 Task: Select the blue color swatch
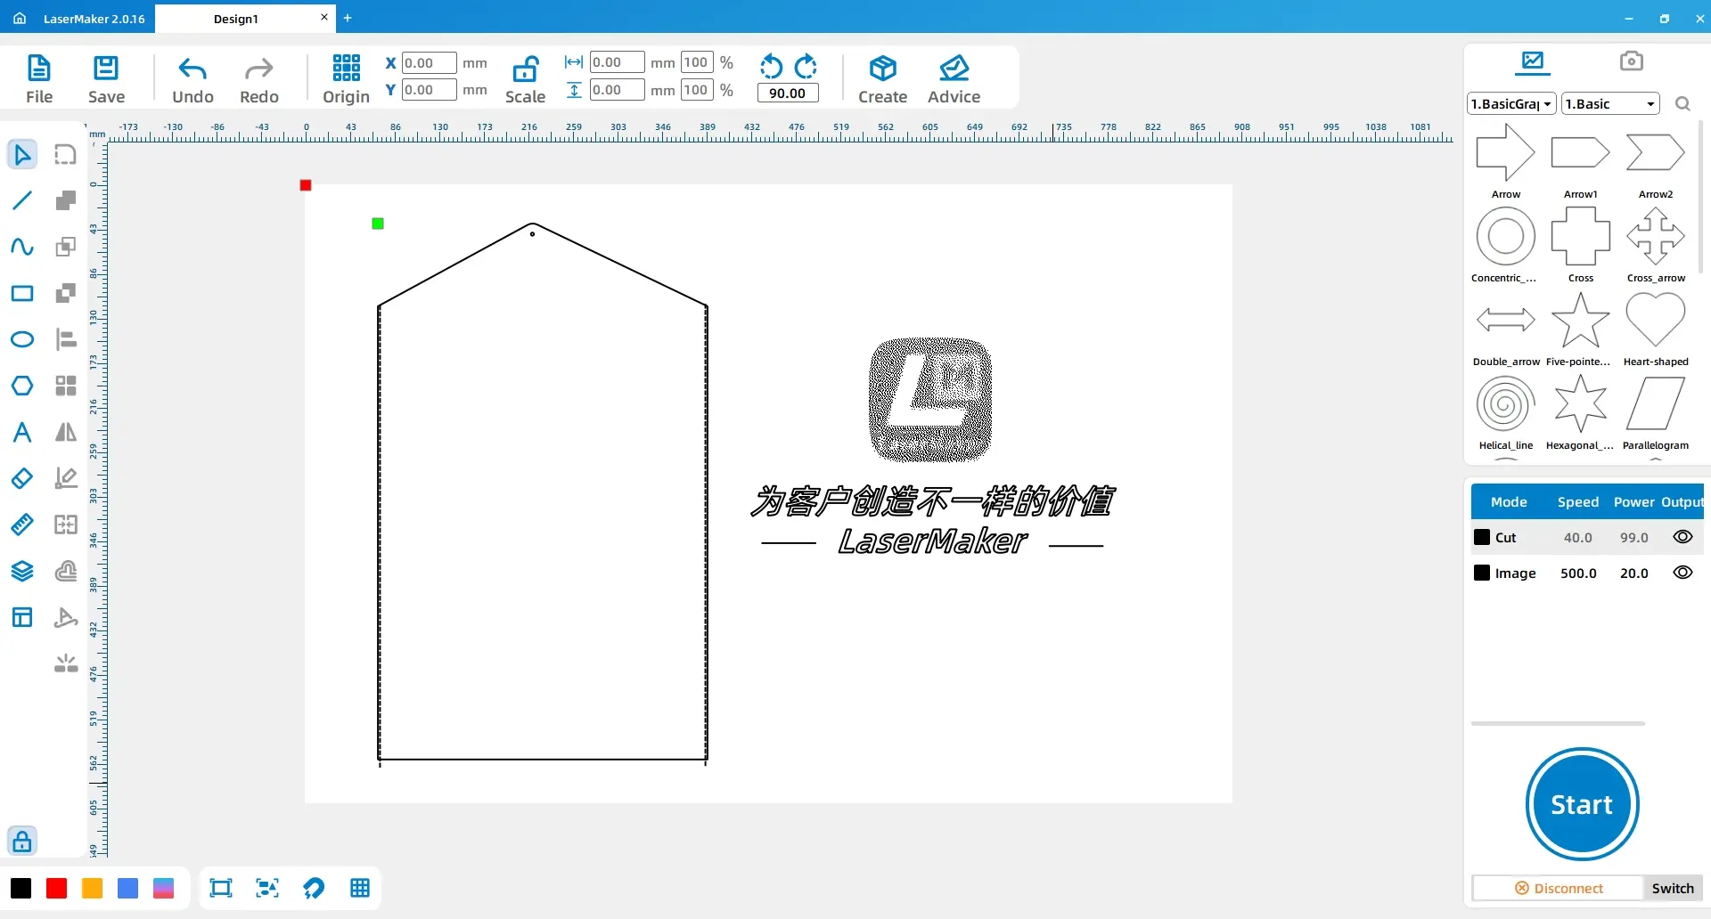(x=128, y=888)
